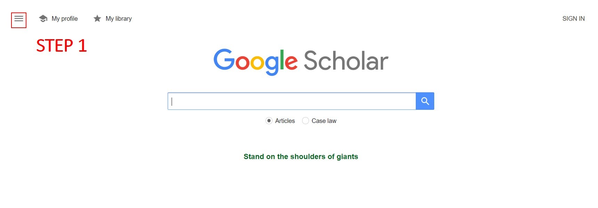Click the word giants in tagline
The height and width of the screenshot is (208, 598).
[x=347, y=157]
